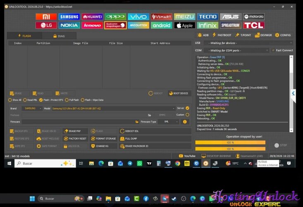
Task: Select the Infinix brand logo
Action: (x=208, y=25)
